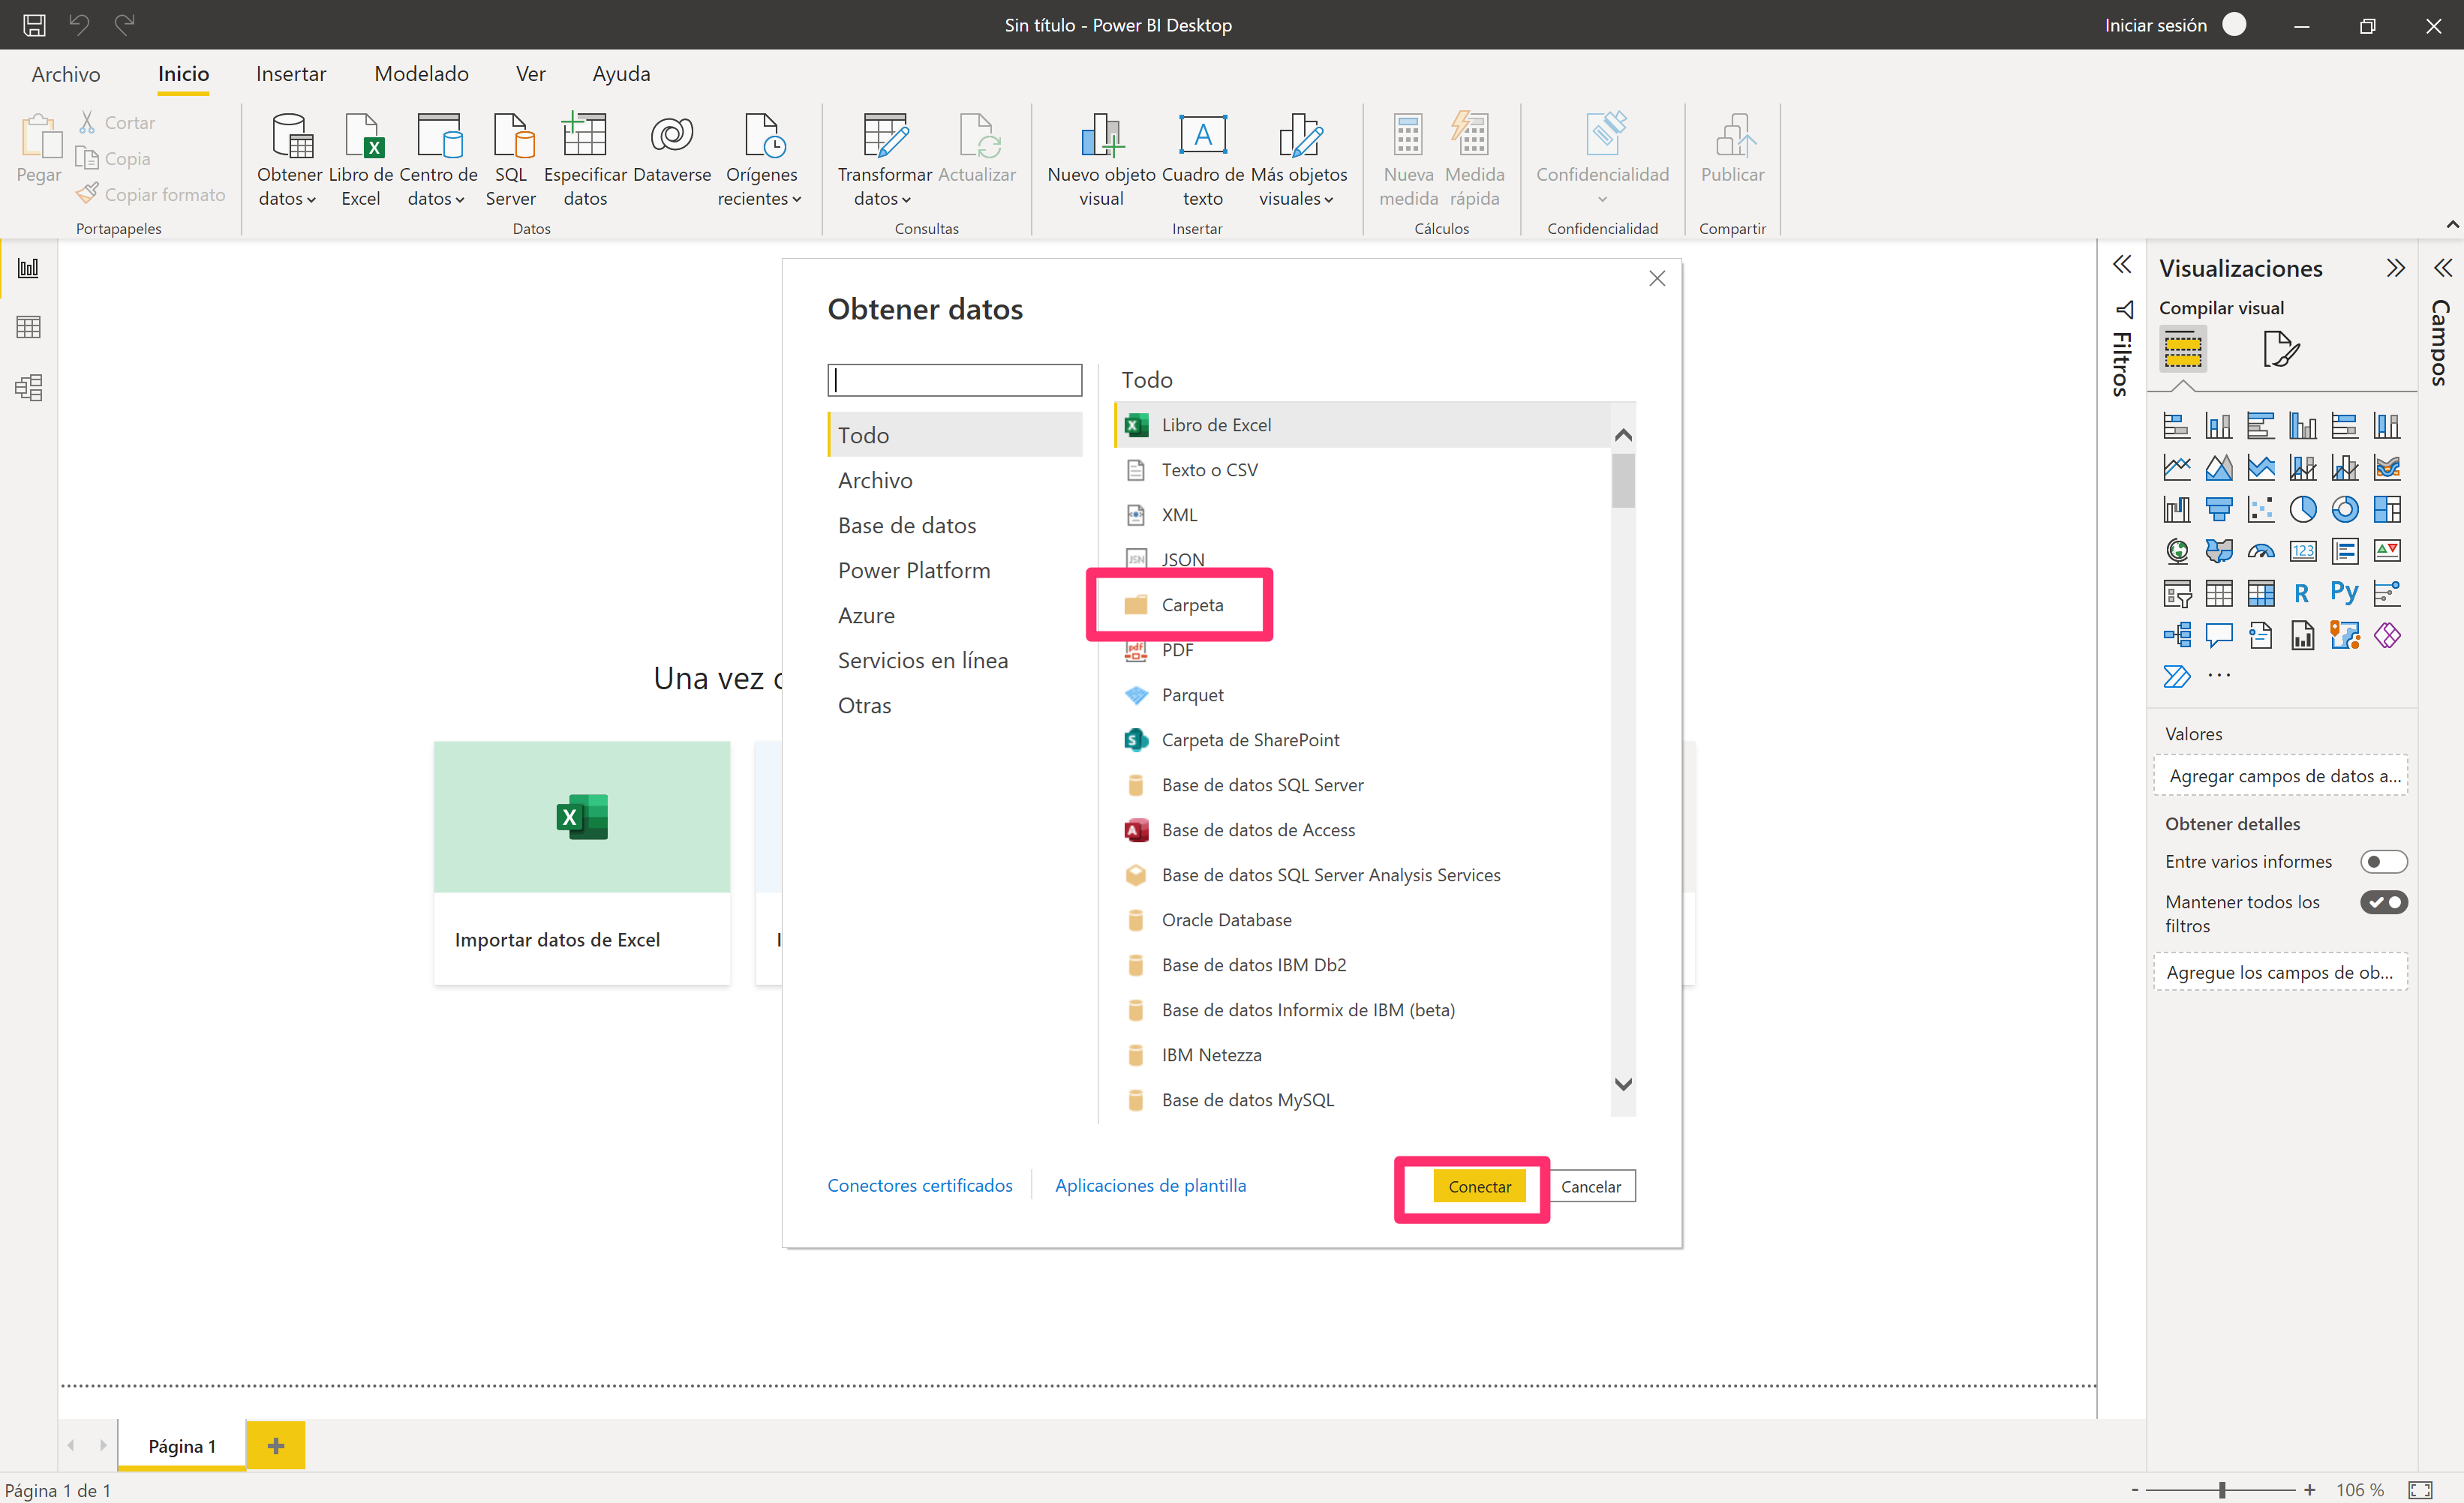This screenshot has height=1503, width=2464.
Task: Click Iniciar sesión
Action: click(x=2155, y=25)
